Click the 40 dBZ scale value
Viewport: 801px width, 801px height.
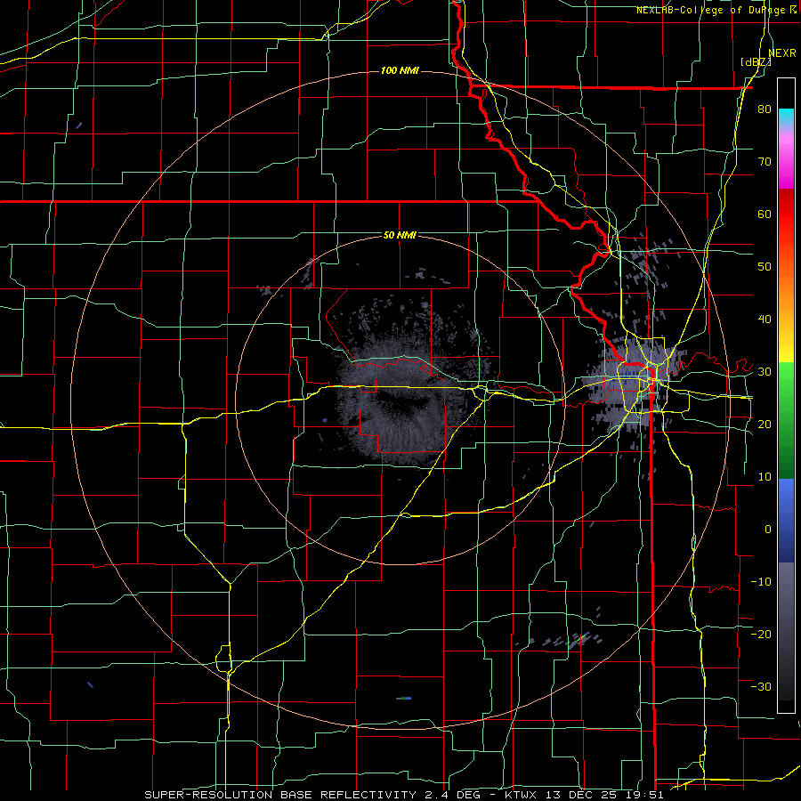[765, 320]
